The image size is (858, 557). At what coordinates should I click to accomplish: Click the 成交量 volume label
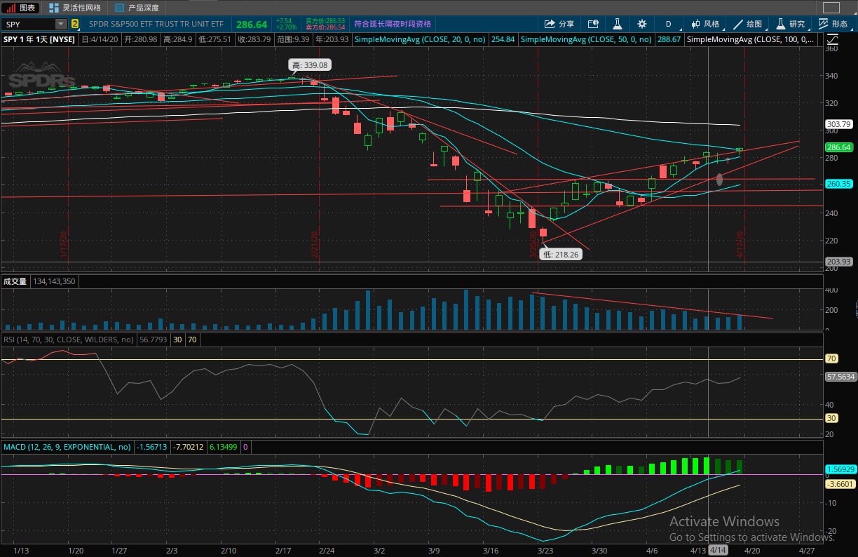(15, 281)
